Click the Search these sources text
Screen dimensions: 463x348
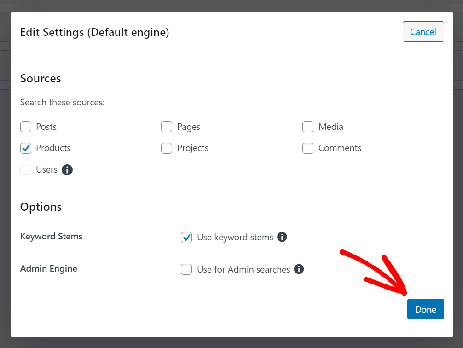[x=62, y=102]
